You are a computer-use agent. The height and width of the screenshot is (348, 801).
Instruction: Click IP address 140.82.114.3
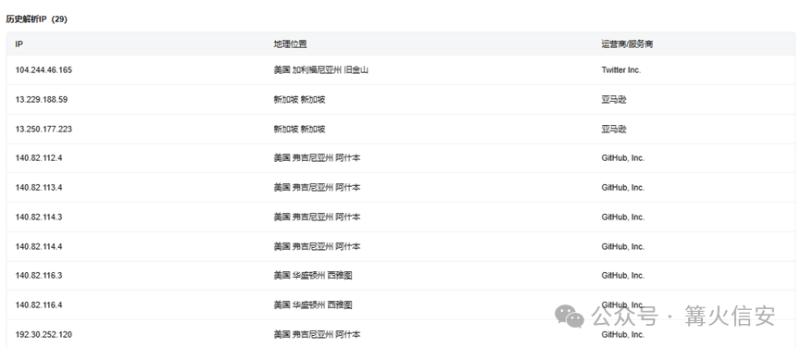[39, 217]
